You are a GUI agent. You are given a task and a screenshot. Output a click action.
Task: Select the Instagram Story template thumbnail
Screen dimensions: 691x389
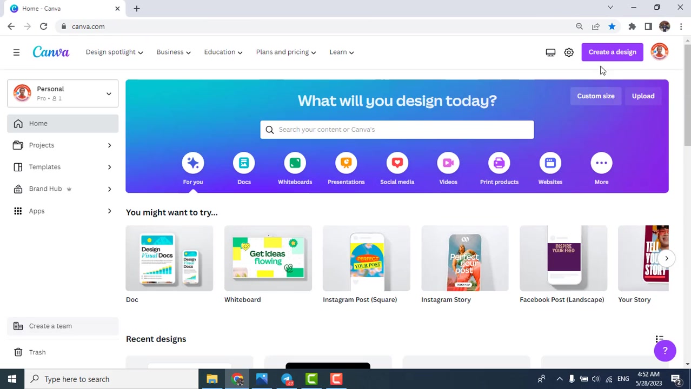click(x=464, y=258)
